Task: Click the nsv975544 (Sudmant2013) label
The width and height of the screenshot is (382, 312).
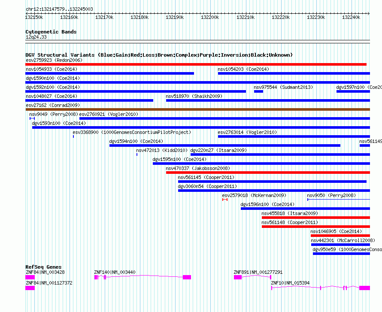Action: coord(283,87)
